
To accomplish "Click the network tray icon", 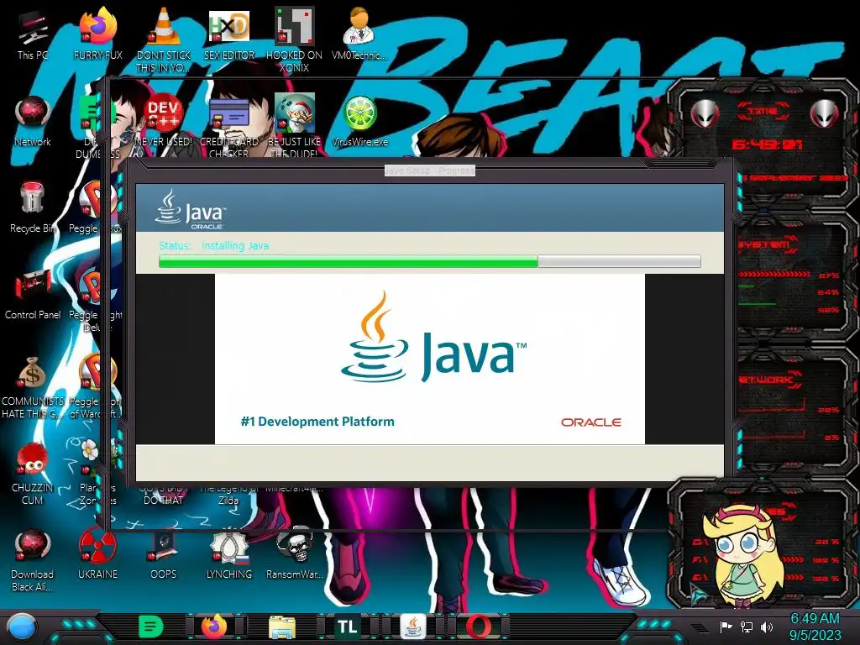I will click(x=747, y=627).
